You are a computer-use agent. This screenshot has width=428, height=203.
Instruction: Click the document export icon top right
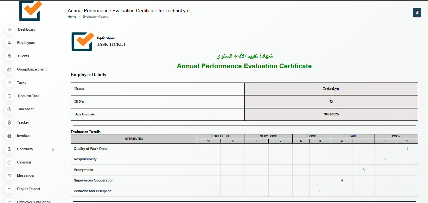click(x=417, y=13)
